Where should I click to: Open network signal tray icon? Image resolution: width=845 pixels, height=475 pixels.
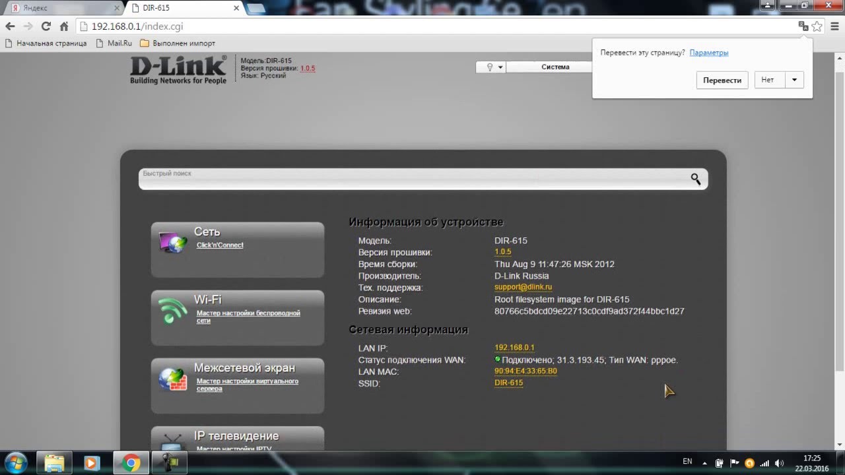764,463
